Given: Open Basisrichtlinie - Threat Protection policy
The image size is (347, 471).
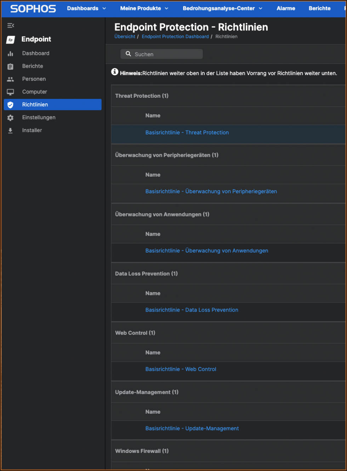Looking at the screenshot, I should pos(187,132).
